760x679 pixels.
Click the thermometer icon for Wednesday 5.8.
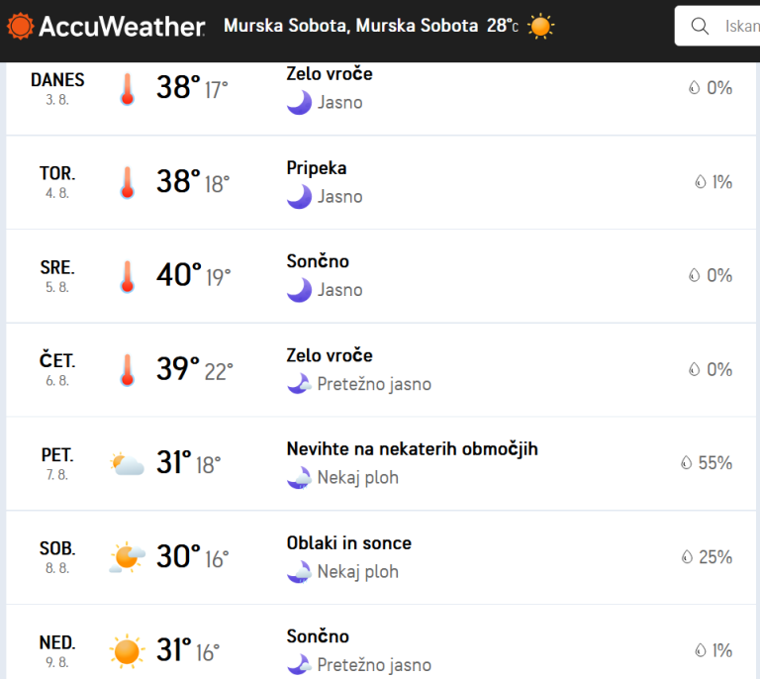127,277
